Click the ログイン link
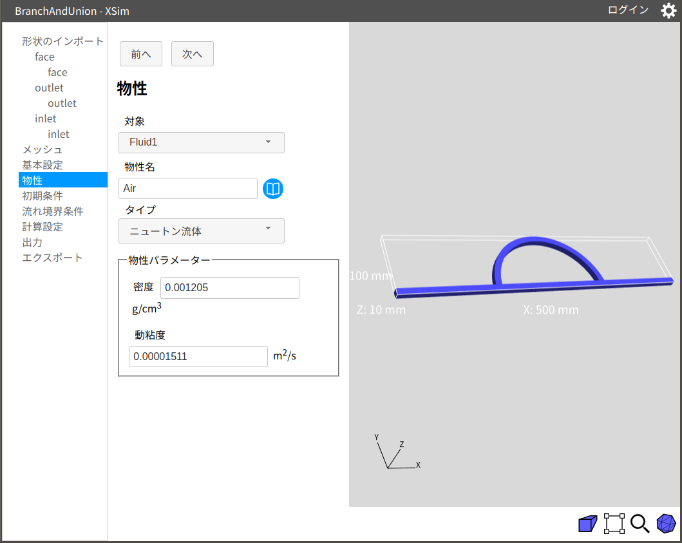 pyautogui.click(x=628, y=10)
